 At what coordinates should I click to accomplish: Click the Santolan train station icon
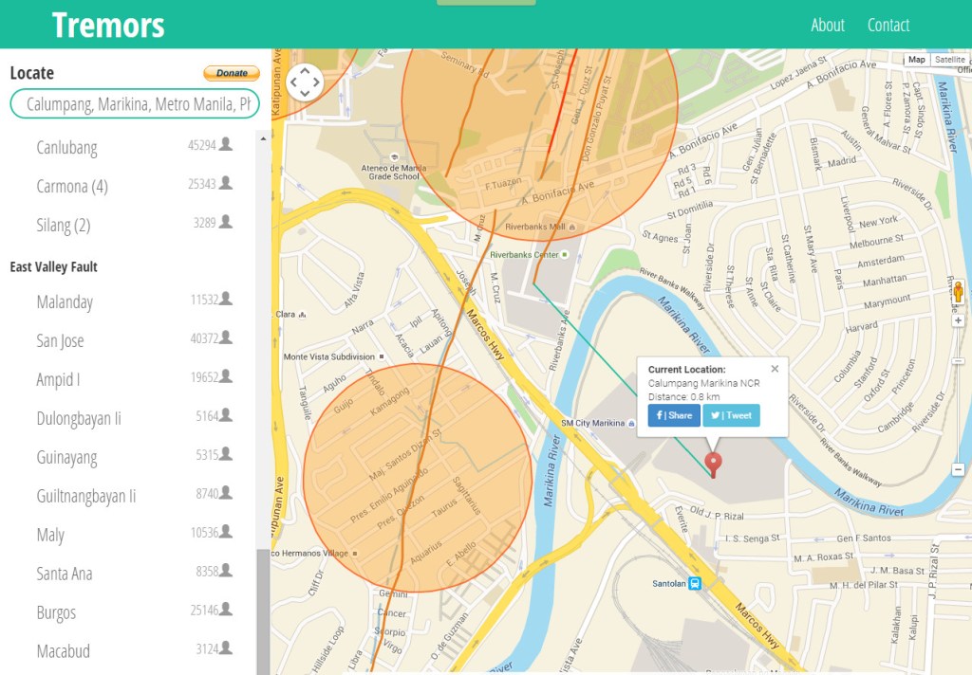click(x=695, y=584)
